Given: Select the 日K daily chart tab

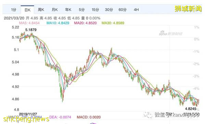Looking at the screenshot, I should click(27, 10).
